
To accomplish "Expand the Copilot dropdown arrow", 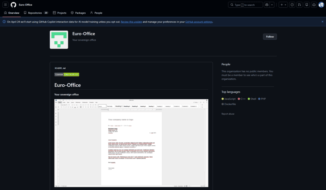I will coord(272,5).
